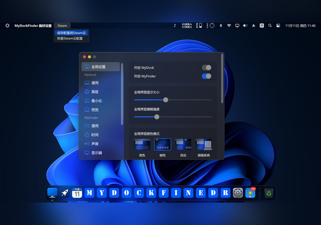This screenshot has width=321, height=225.
Task: Click the 全局界面模糊强度 slider track
Action: point(173,117)
